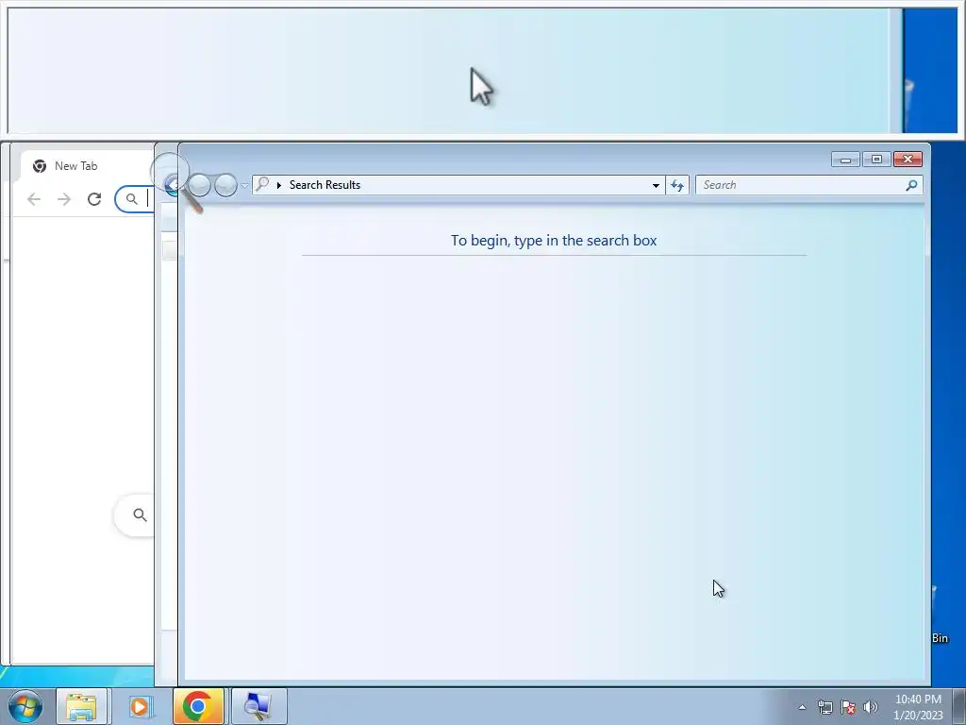Click the refresh button beside the address bar
966x725 pixels.
[677, 185]
